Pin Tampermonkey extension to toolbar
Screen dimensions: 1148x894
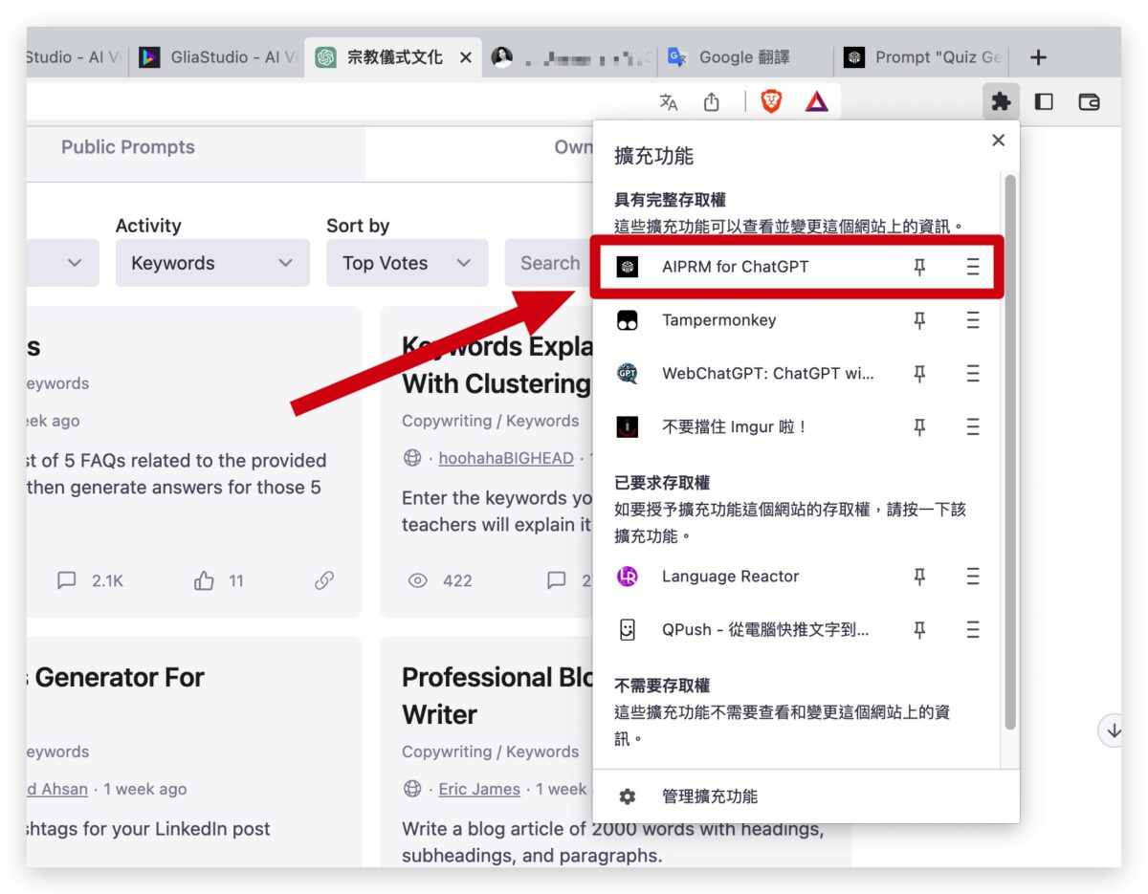click(x=919, y=320)
